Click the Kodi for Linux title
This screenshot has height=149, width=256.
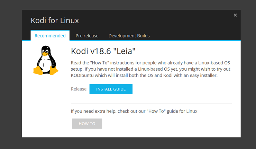pyautogui.click(x=55, y=20)
